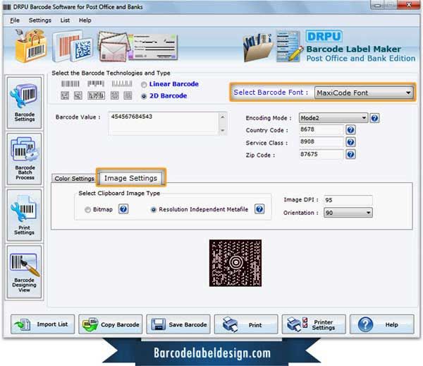This screenshot has height=366, width=423.
Task: Open Barcode Settings from the sidebar
Action: click(24, 102)
